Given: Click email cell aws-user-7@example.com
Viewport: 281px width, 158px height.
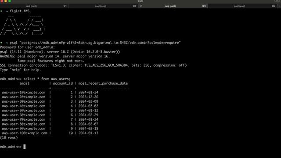Looking at the screenshot, I should [x=23, y=119].
